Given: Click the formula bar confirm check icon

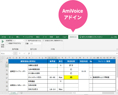Looking at the screenshot, I should [x=24, y=53].
